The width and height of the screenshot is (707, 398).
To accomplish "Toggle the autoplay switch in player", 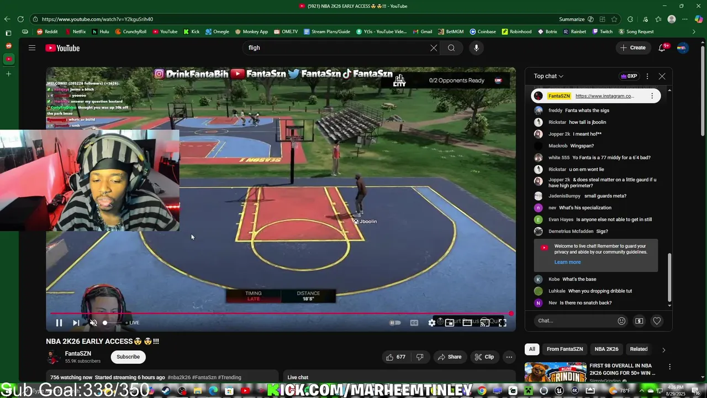I will click(x=395, y=323).
